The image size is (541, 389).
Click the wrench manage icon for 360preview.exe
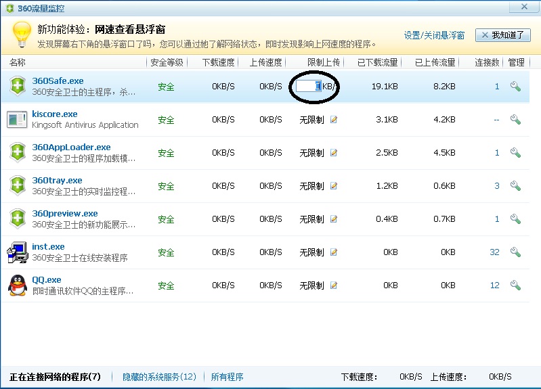point(515,219)
